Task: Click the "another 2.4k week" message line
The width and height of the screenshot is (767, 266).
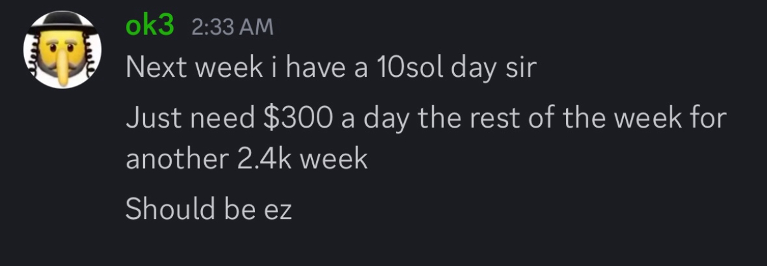Action: coord(247,158)
